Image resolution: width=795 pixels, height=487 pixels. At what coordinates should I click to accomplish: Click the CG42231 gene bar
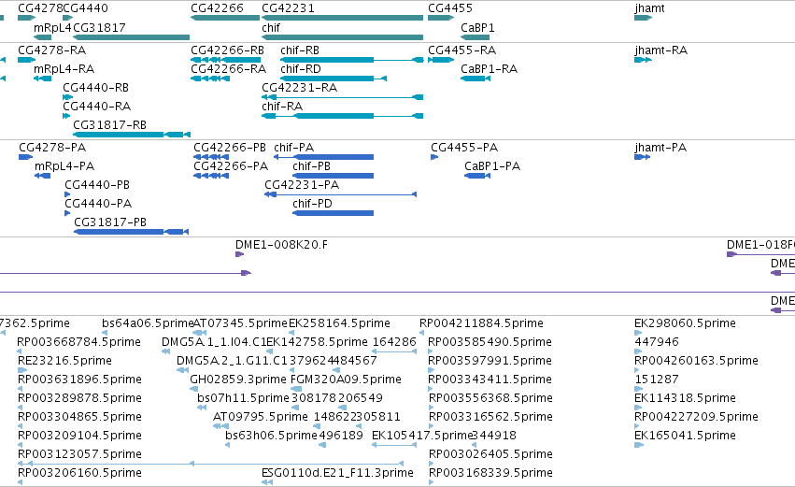point(342,18)
